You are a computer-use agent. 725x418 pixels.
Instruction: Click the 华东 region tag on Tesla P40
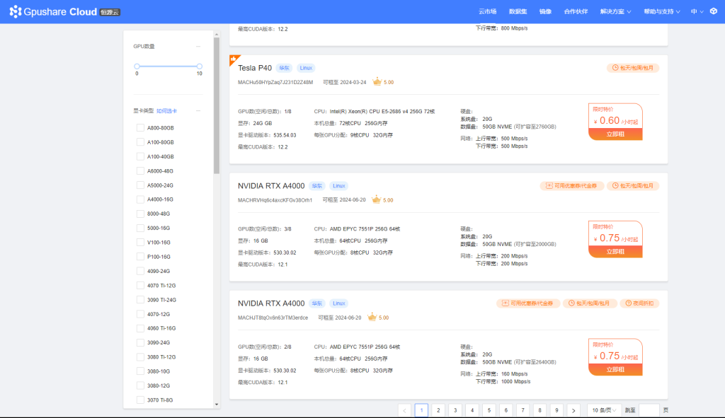point(284,68)
